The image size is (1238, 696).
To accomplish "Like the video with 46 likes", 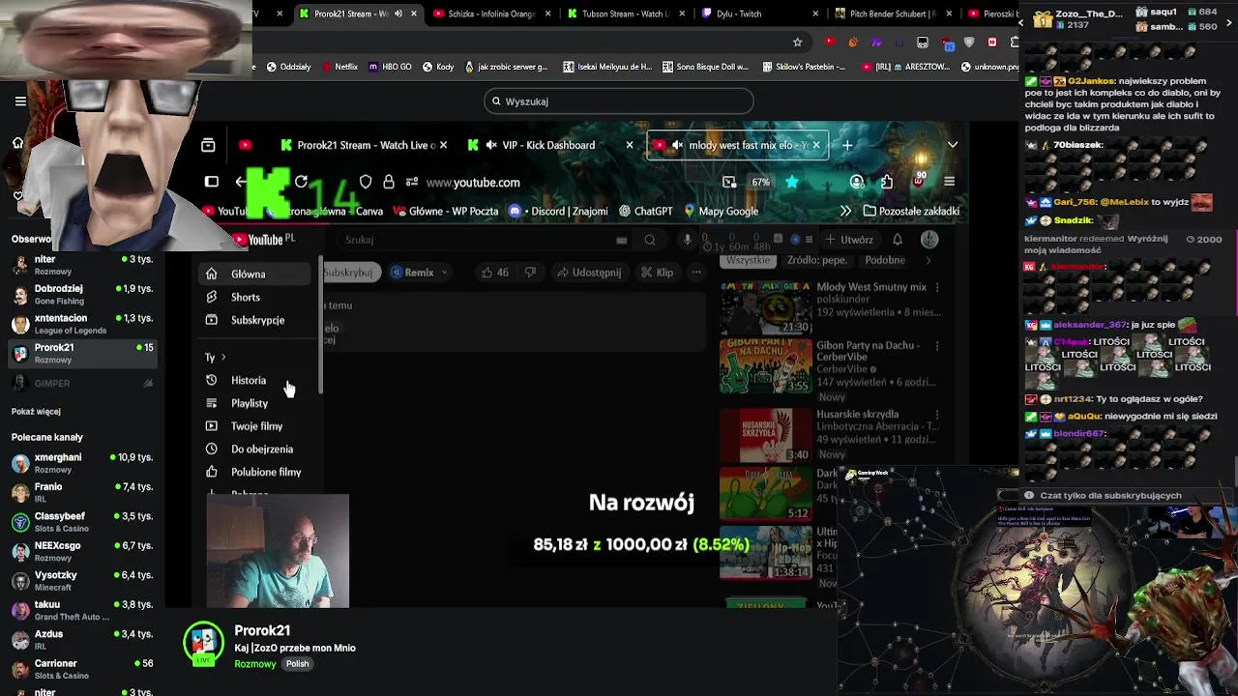I will coord(495,273).
